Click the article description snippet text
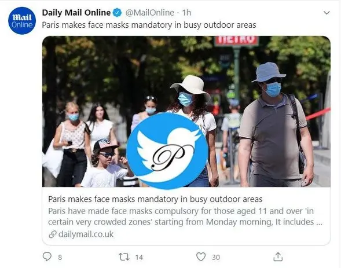 click(x=185, y=216)
